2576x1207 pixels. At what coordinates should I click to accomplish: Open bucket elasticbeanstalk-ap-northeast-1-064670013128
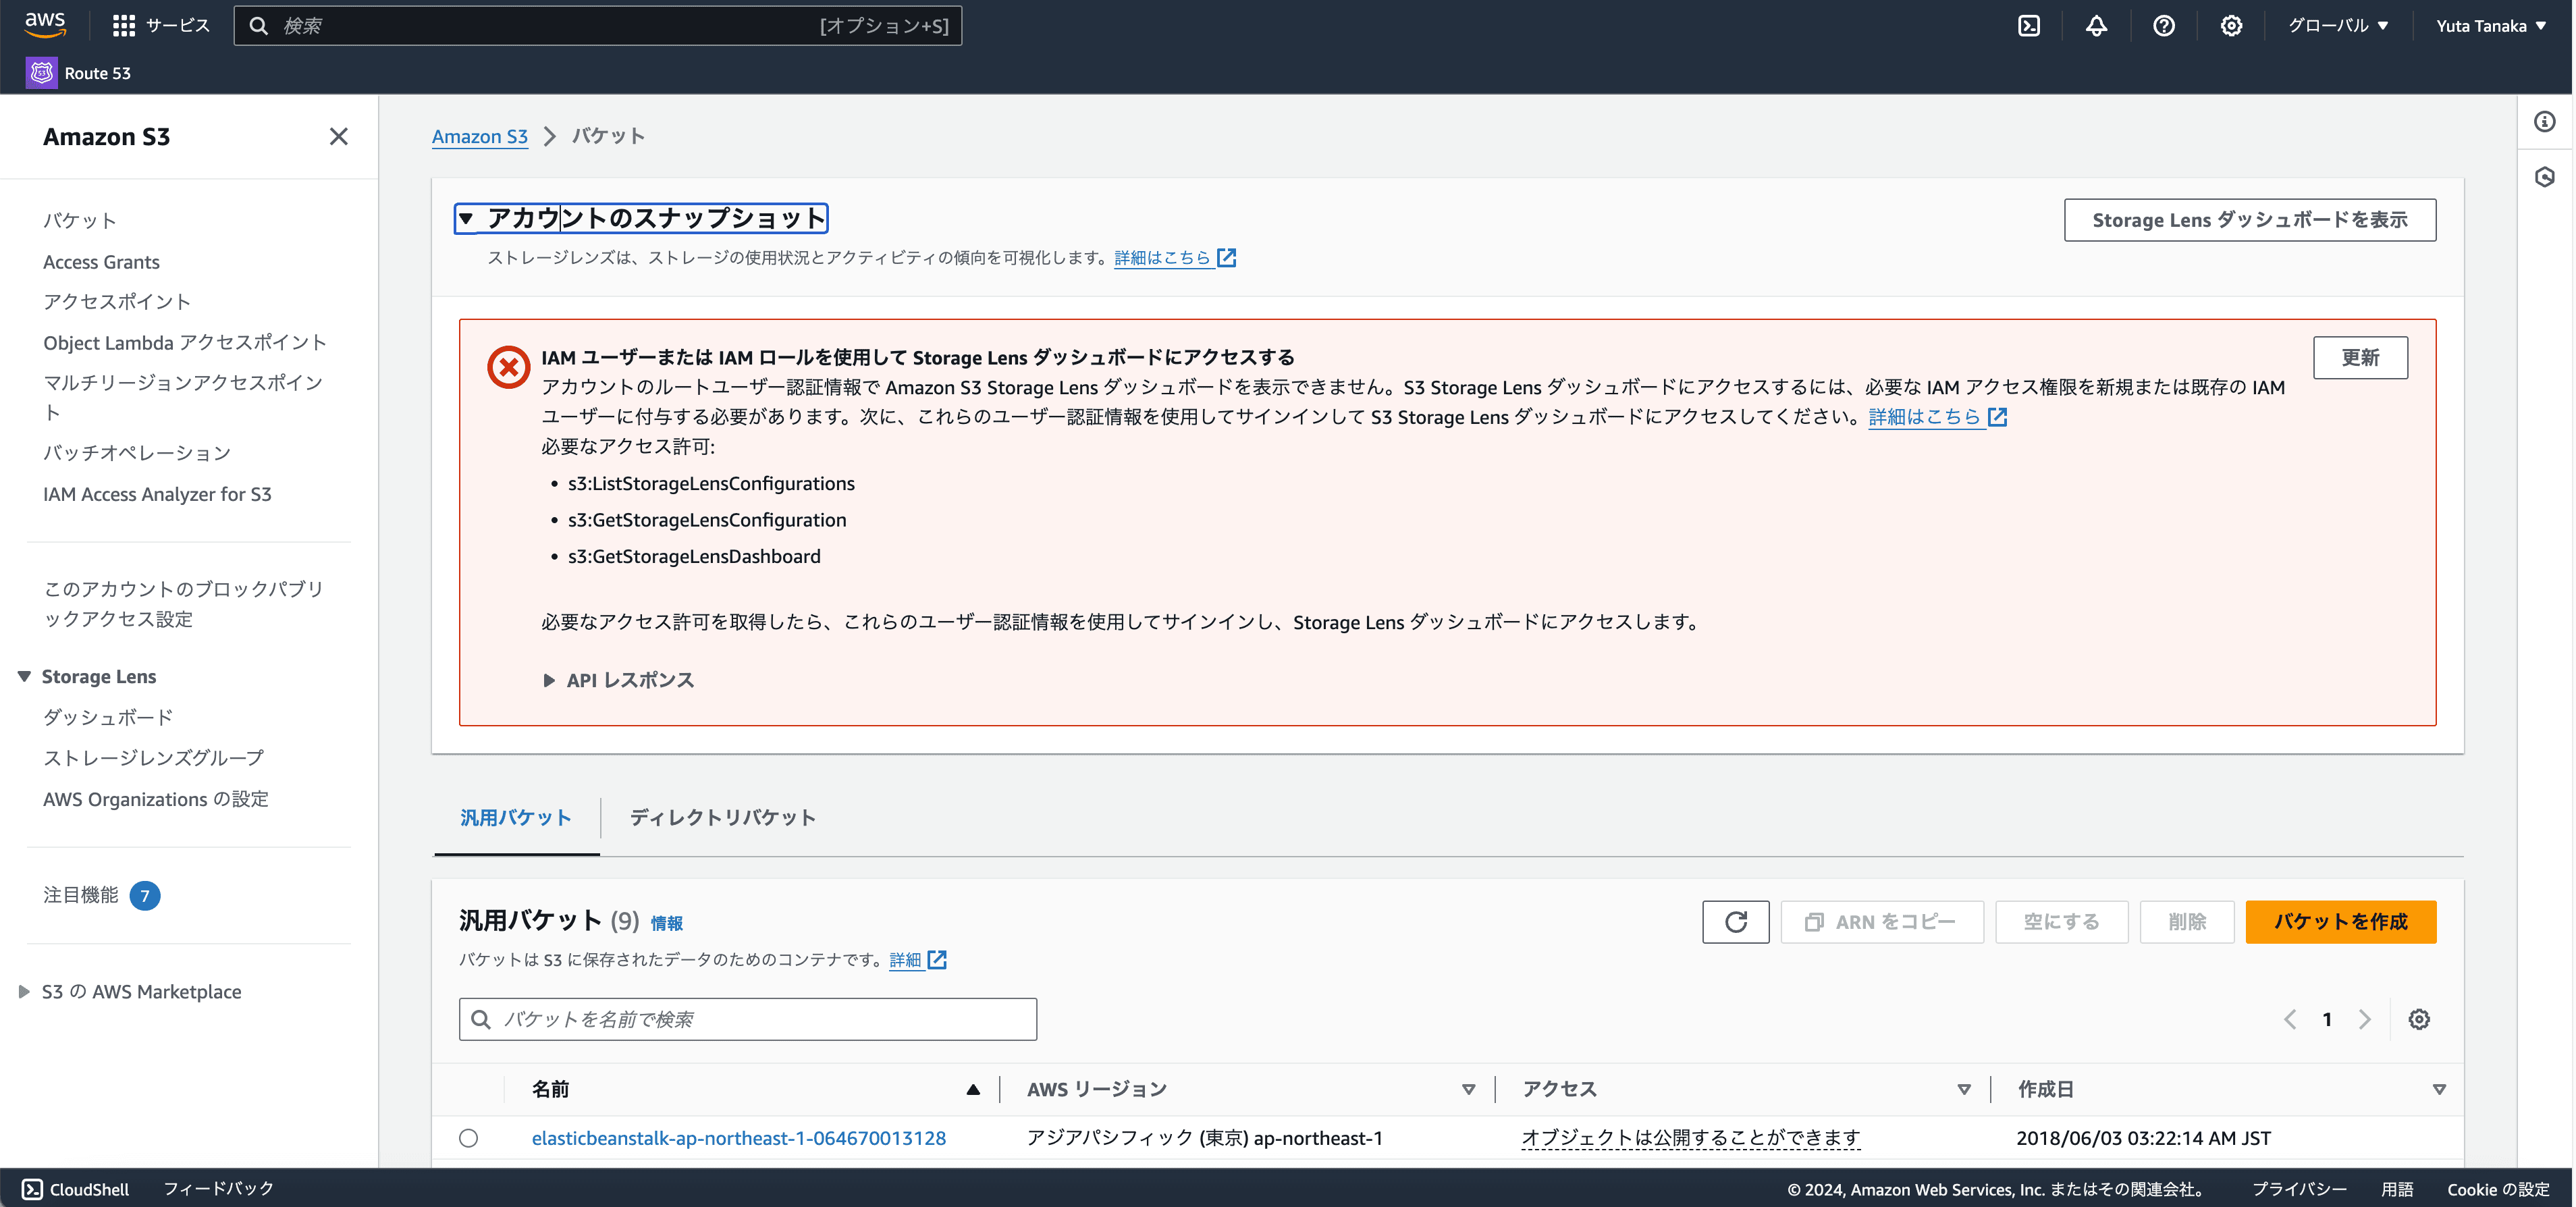tap(738, 1138)
